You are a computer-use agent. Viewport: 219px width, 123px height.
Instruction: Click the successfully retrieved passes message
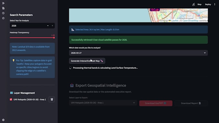point(138,40)
